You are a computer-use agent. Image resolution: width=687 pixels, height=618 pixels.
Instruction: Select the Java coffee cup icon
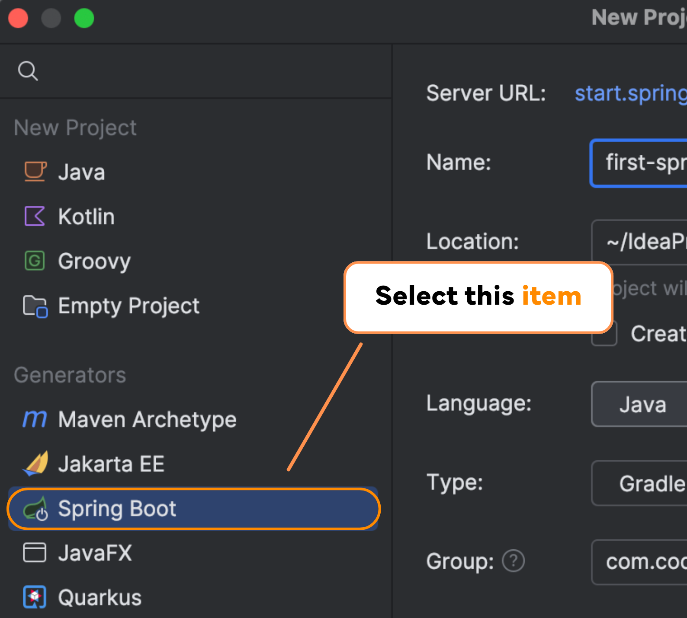pos(35,172)
